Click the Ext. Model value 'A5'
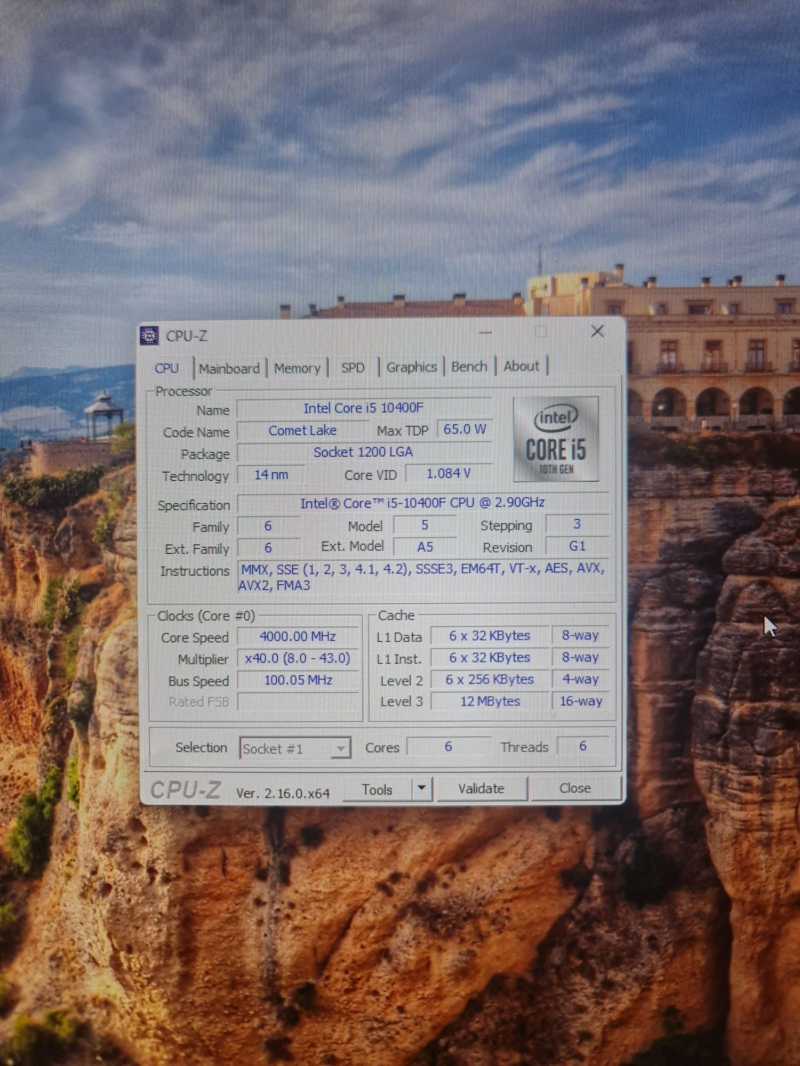 tap(425, 547)
